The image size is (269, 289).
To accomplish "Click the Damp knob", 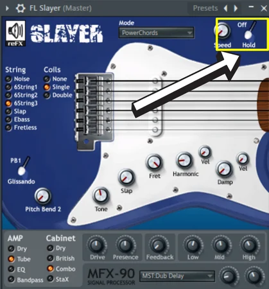I will pyautogui.click(x=224, y=170).
